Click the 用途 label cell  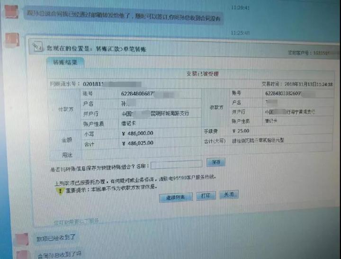coord(67,155)
